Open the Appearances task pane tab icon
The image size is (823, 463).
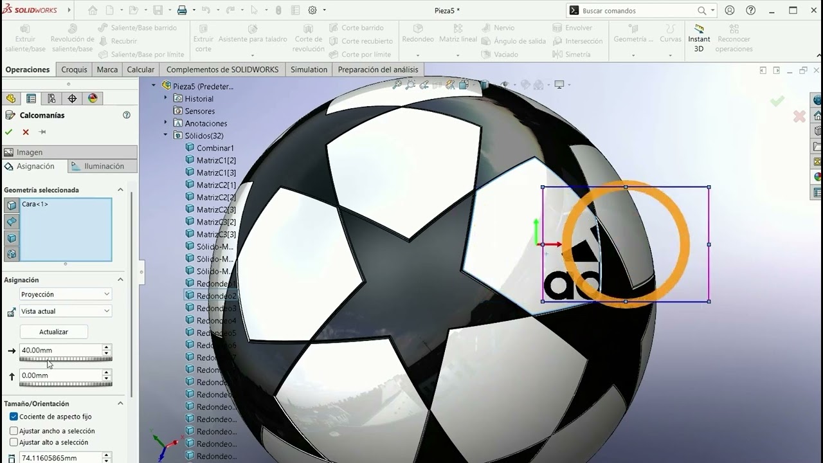pyautogui.click(x=817, y=177)
